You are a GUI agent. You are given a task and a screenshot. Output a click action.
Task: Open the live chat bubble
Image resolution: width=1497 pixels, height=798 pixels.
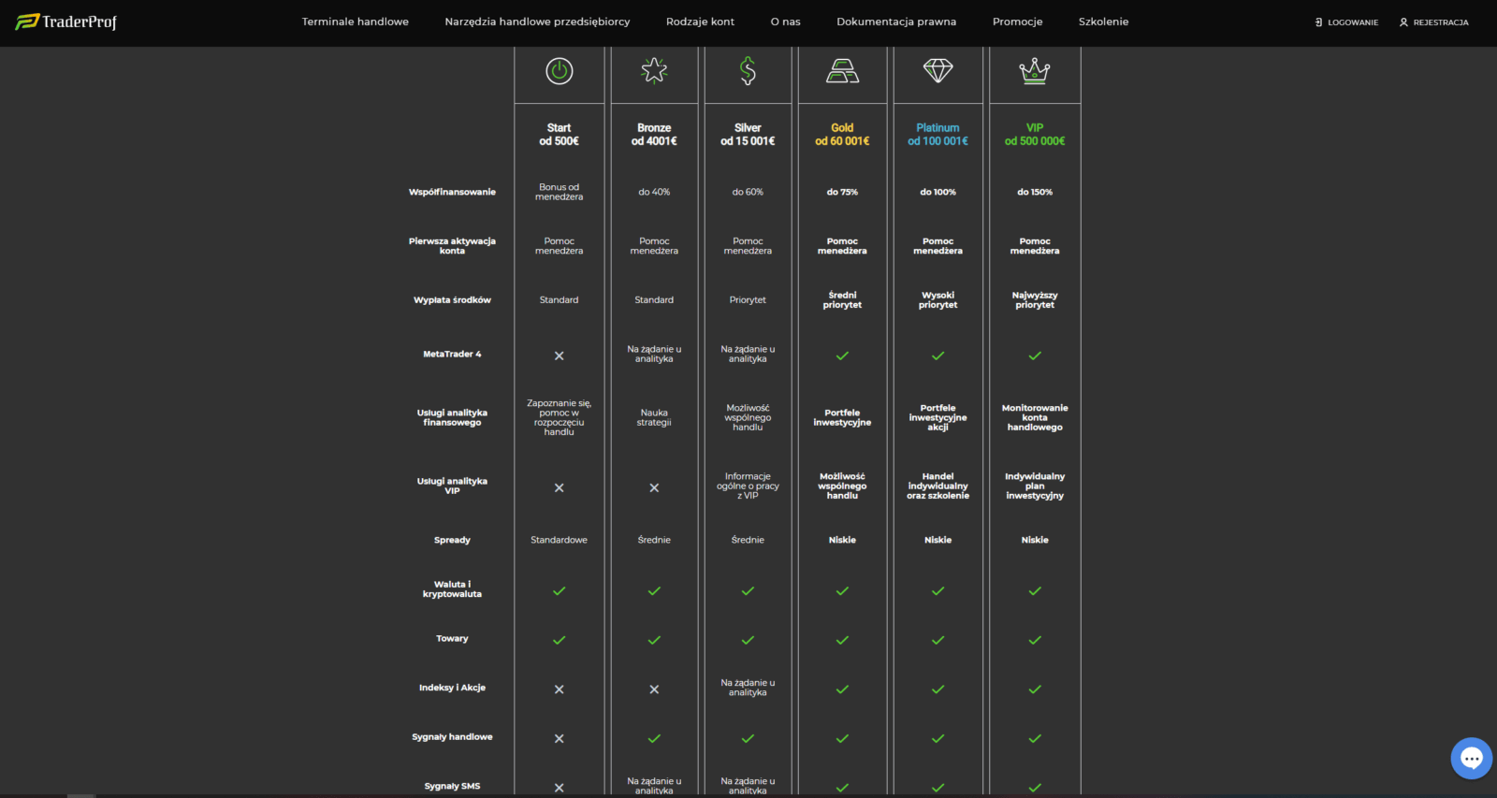[x=1471, y=759]
